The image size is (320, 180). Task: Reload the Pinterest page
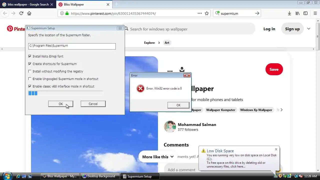click(x=21, y=13)
